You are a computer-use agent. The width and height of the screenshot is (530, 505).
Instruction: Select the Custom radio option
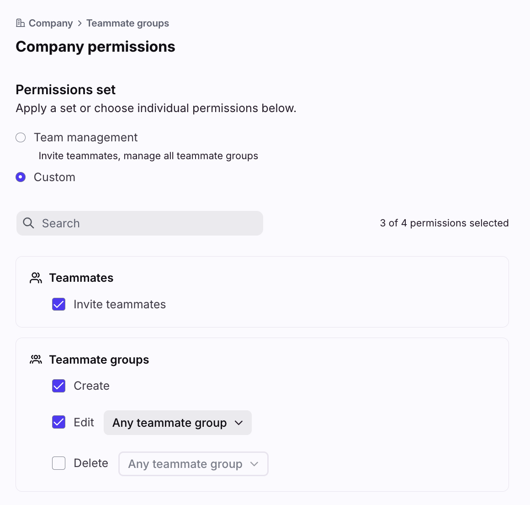click(x=21, y=177)
